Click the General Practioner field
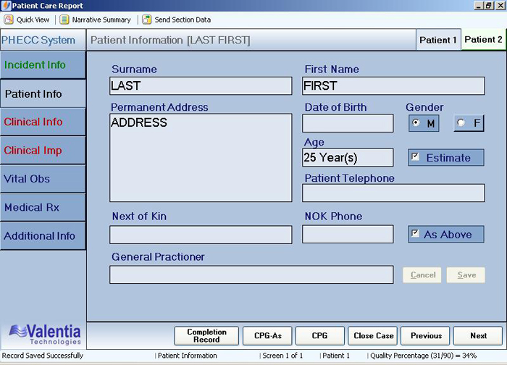 click(x=251, y=274)
